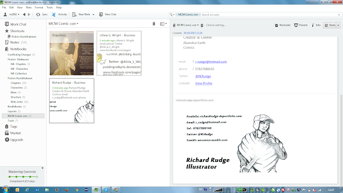Open the Wright - Business note card
Viewport: 343px width, 193px height.
point(119,53)
